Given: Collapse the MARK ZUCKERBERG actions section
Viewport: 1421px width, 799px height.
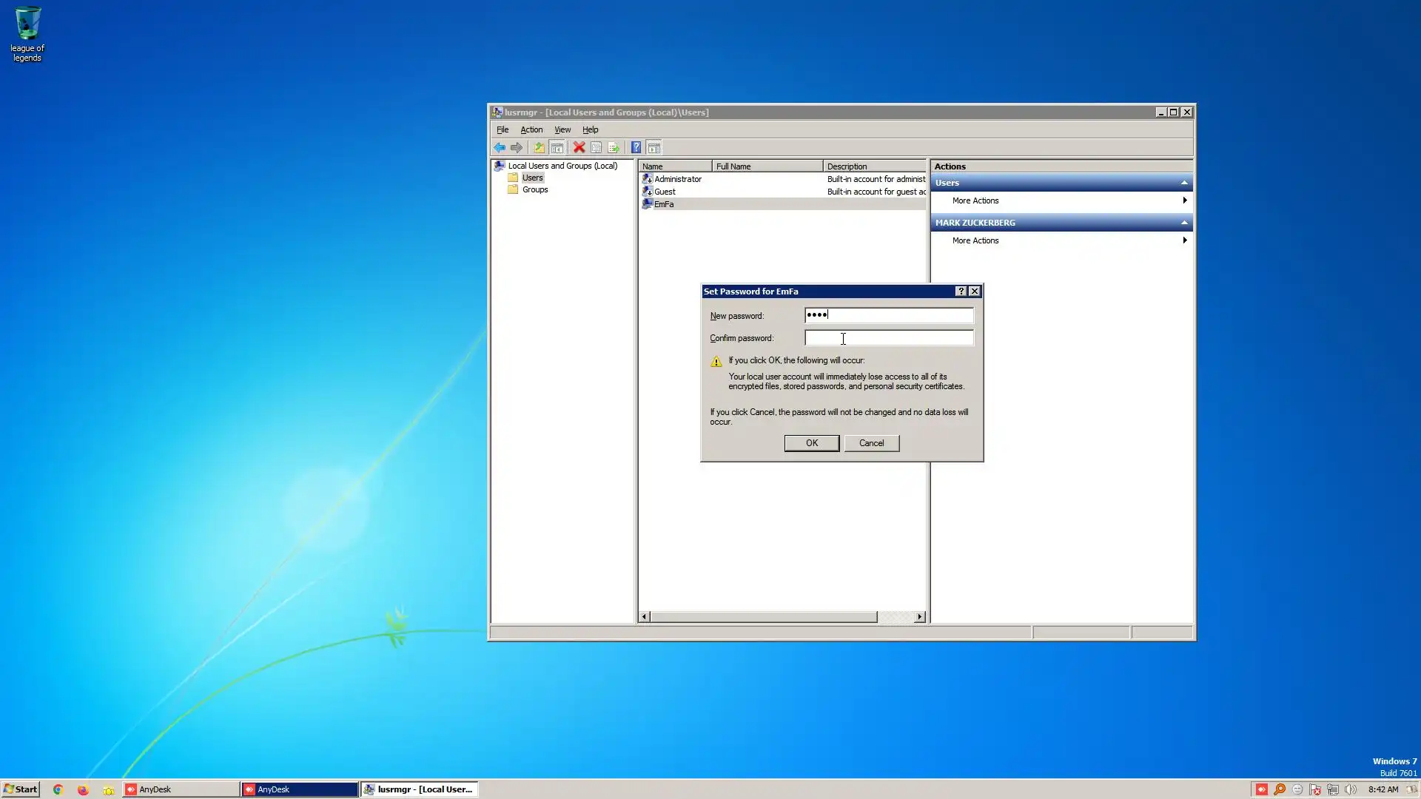Looking at the screenshot, I should pyautogui.click(x=1184, y=223).
